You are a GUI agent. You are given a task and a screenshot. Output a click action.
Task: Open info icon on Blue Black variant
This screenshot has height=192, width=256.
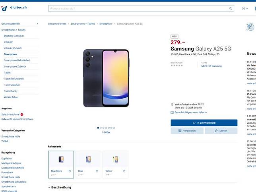tap(70, 171)
